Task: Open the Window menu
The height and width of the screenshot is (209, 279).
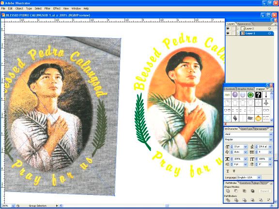Action: 76,8
